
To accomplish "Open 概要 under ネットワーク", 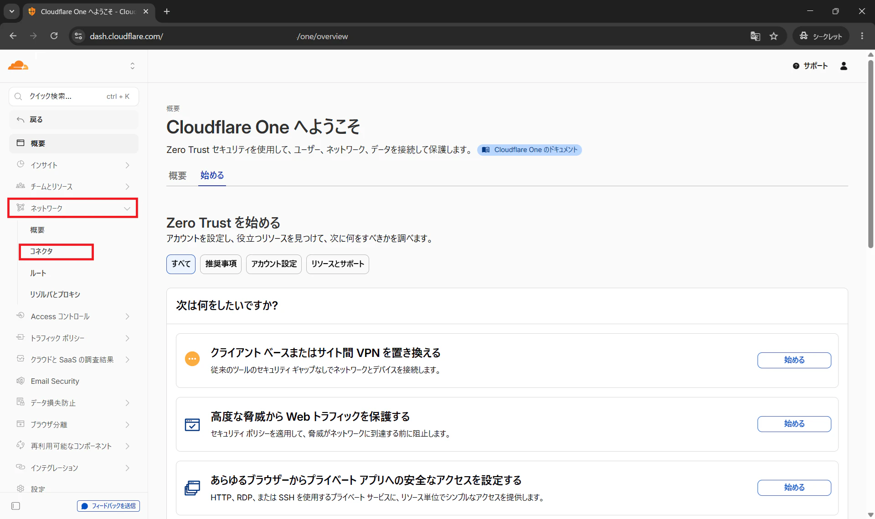I will coord(37,230).
